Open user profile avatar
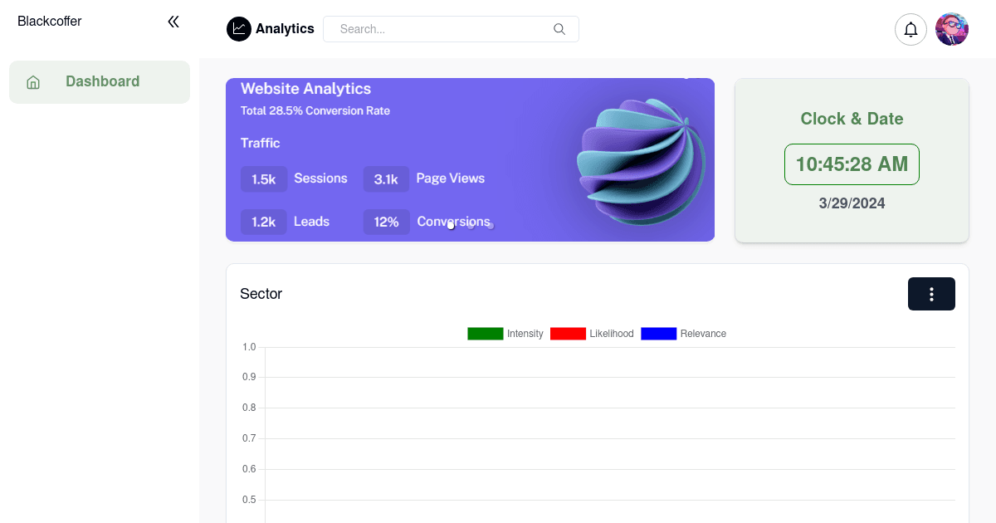 click(952, 29)
